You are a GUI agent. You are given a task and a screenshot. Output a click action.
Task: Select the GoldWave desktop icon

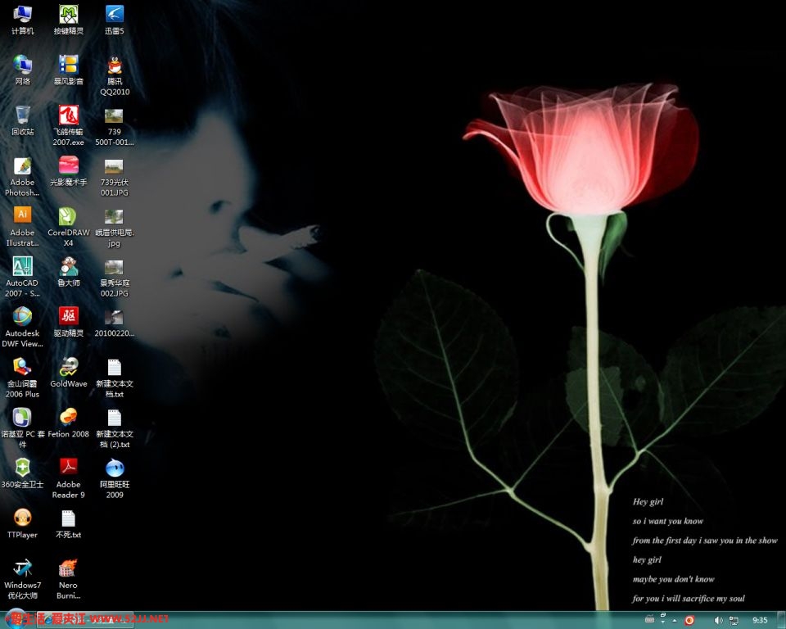[x=68, y=368]
